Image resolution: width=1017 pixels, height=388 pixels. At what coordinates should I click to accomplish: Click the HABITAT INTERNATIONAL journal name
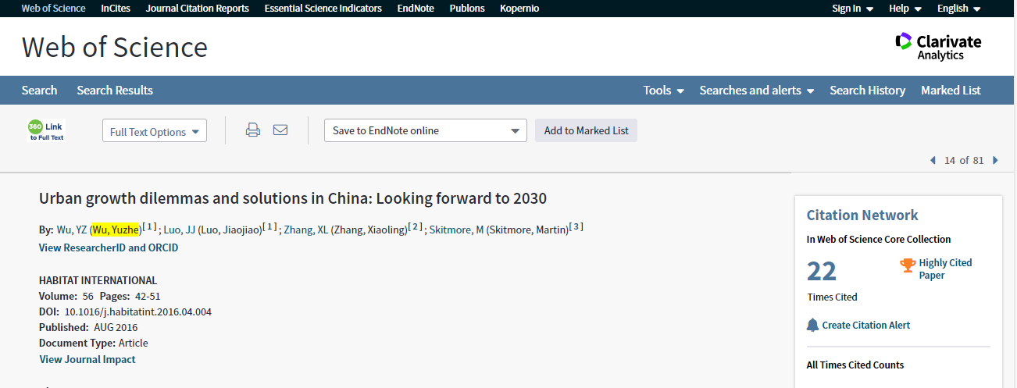click(98, 280)
